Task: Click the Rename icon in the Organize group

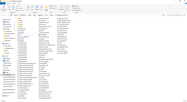Action: pos(41,8)
